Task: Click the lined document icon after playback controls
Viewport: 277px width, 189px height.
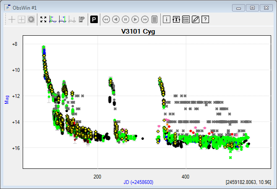Action: (154, 19)
